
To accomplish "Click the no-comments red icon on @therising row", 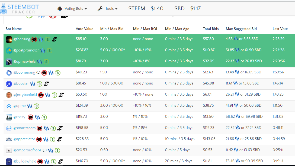I will [34, 40].
